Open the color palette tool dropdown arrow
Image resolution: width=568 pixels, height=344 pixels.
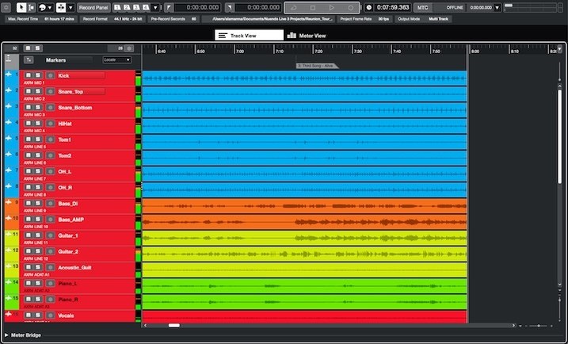pos(51,7)
